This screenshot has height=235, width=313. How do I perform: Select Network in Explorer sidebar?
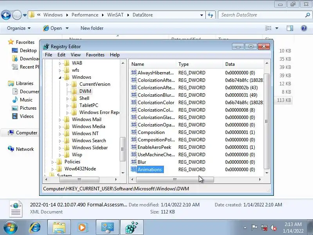pyautogui.click(x=25, y=149)
